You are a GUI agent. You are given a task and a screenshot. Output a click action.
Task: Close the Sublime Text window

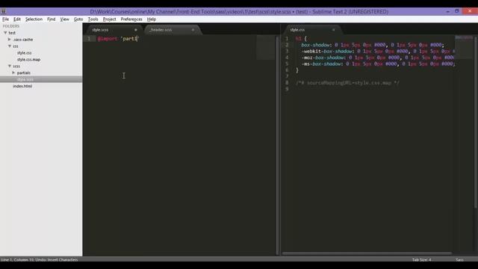470,11
